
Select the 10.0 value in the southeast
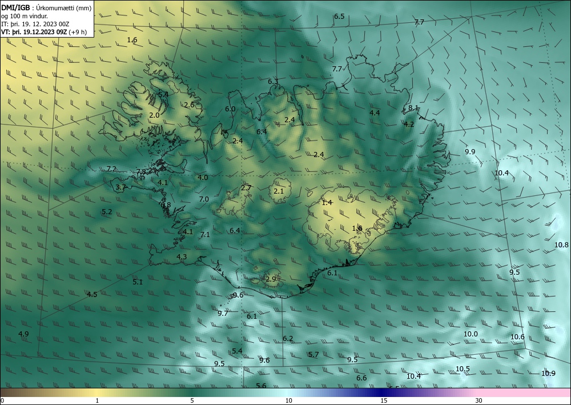pyautogui.click(x=471, y=334)
